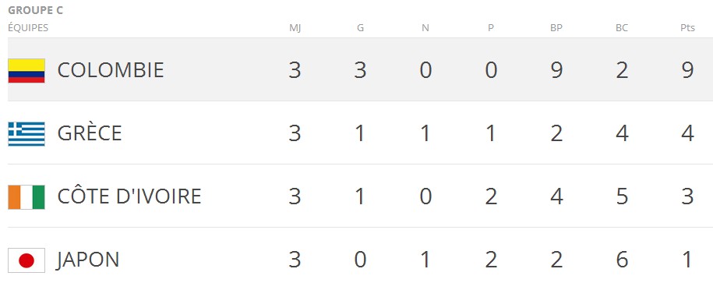713x283 pixels.
Task: Click the GROUPE C heading
Action: (36, 10)
